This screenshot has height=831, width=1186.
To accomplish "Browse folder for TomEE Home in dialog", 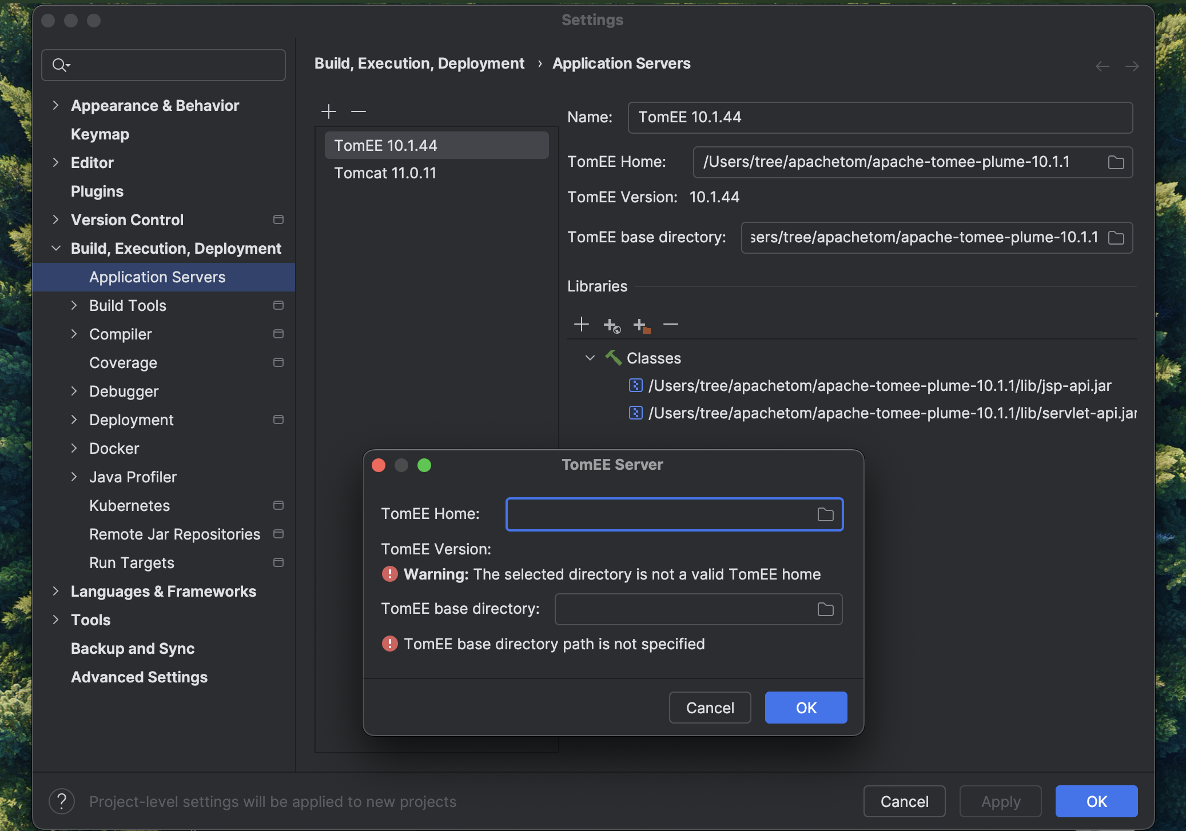I will pos(825,514).
